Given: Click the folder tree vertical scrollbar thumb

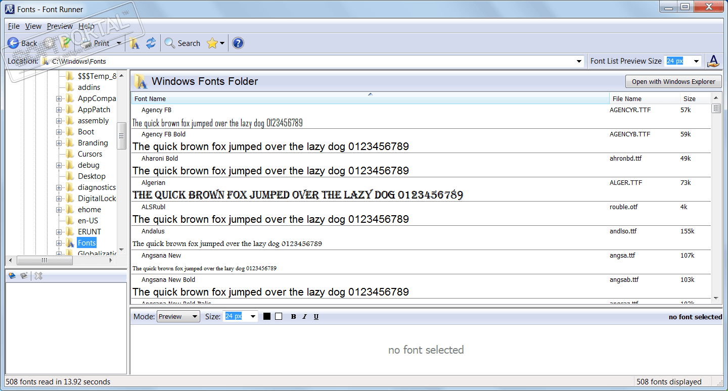Looking at the screenshot, I should [x=121, y=135].
